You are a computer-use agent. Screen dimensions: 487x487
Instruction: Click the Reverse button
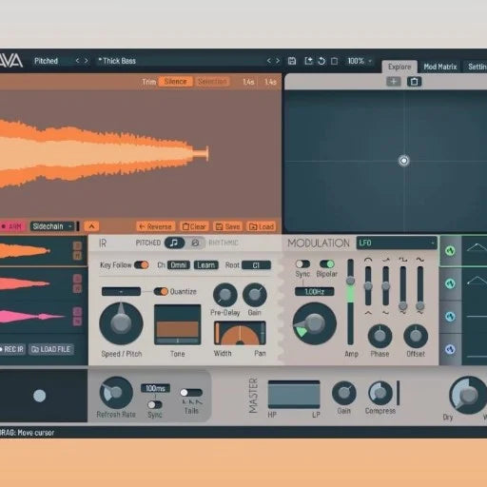coord(156,226)
